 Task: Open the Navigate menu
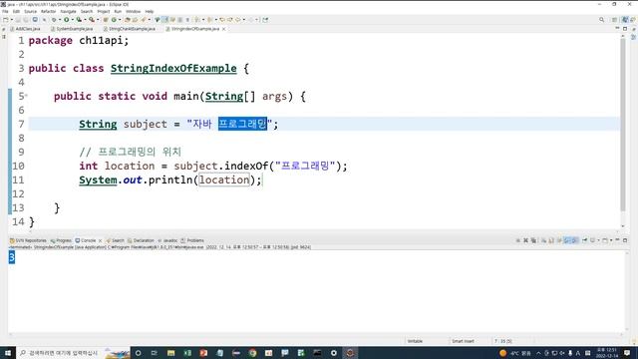click(68, 11)
